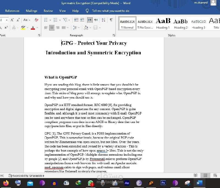This screenshot has height=188, width=220.
Task: Click the GPG - Protect Your Privacy title
Action: click(94, 43)
